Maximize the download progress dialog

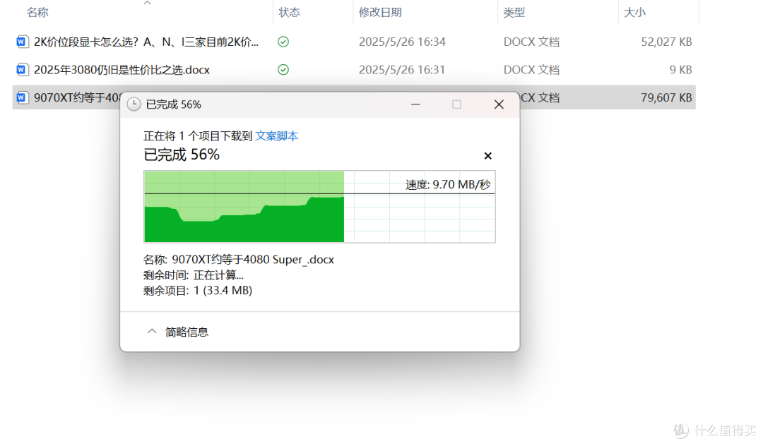tap(456, 104)
